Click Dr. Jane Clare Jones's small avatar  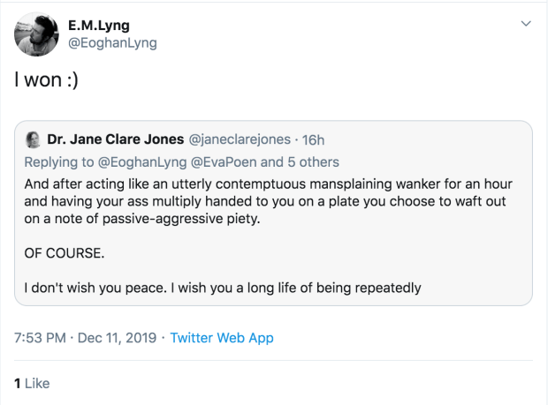click(33, 140)
